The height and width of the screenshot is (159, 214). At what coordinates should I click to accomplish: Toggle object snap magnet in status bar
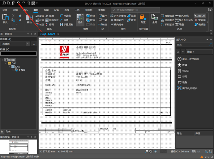point(147,151)
